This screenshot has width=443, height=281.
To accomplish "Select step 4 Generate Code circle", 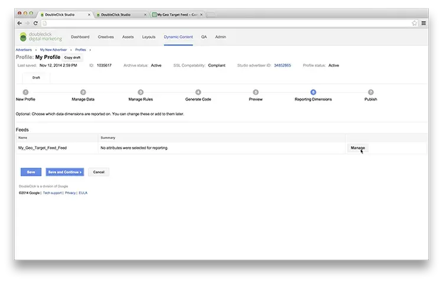I will click(x=198, y=92).
